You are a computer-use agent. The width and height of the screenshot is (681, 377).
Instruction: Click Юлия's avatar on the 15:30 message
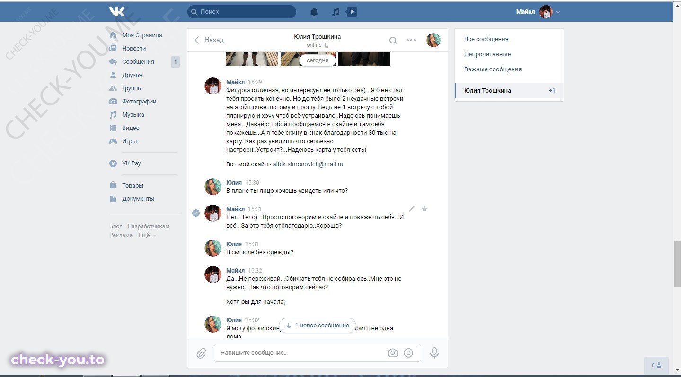[213, 187]
